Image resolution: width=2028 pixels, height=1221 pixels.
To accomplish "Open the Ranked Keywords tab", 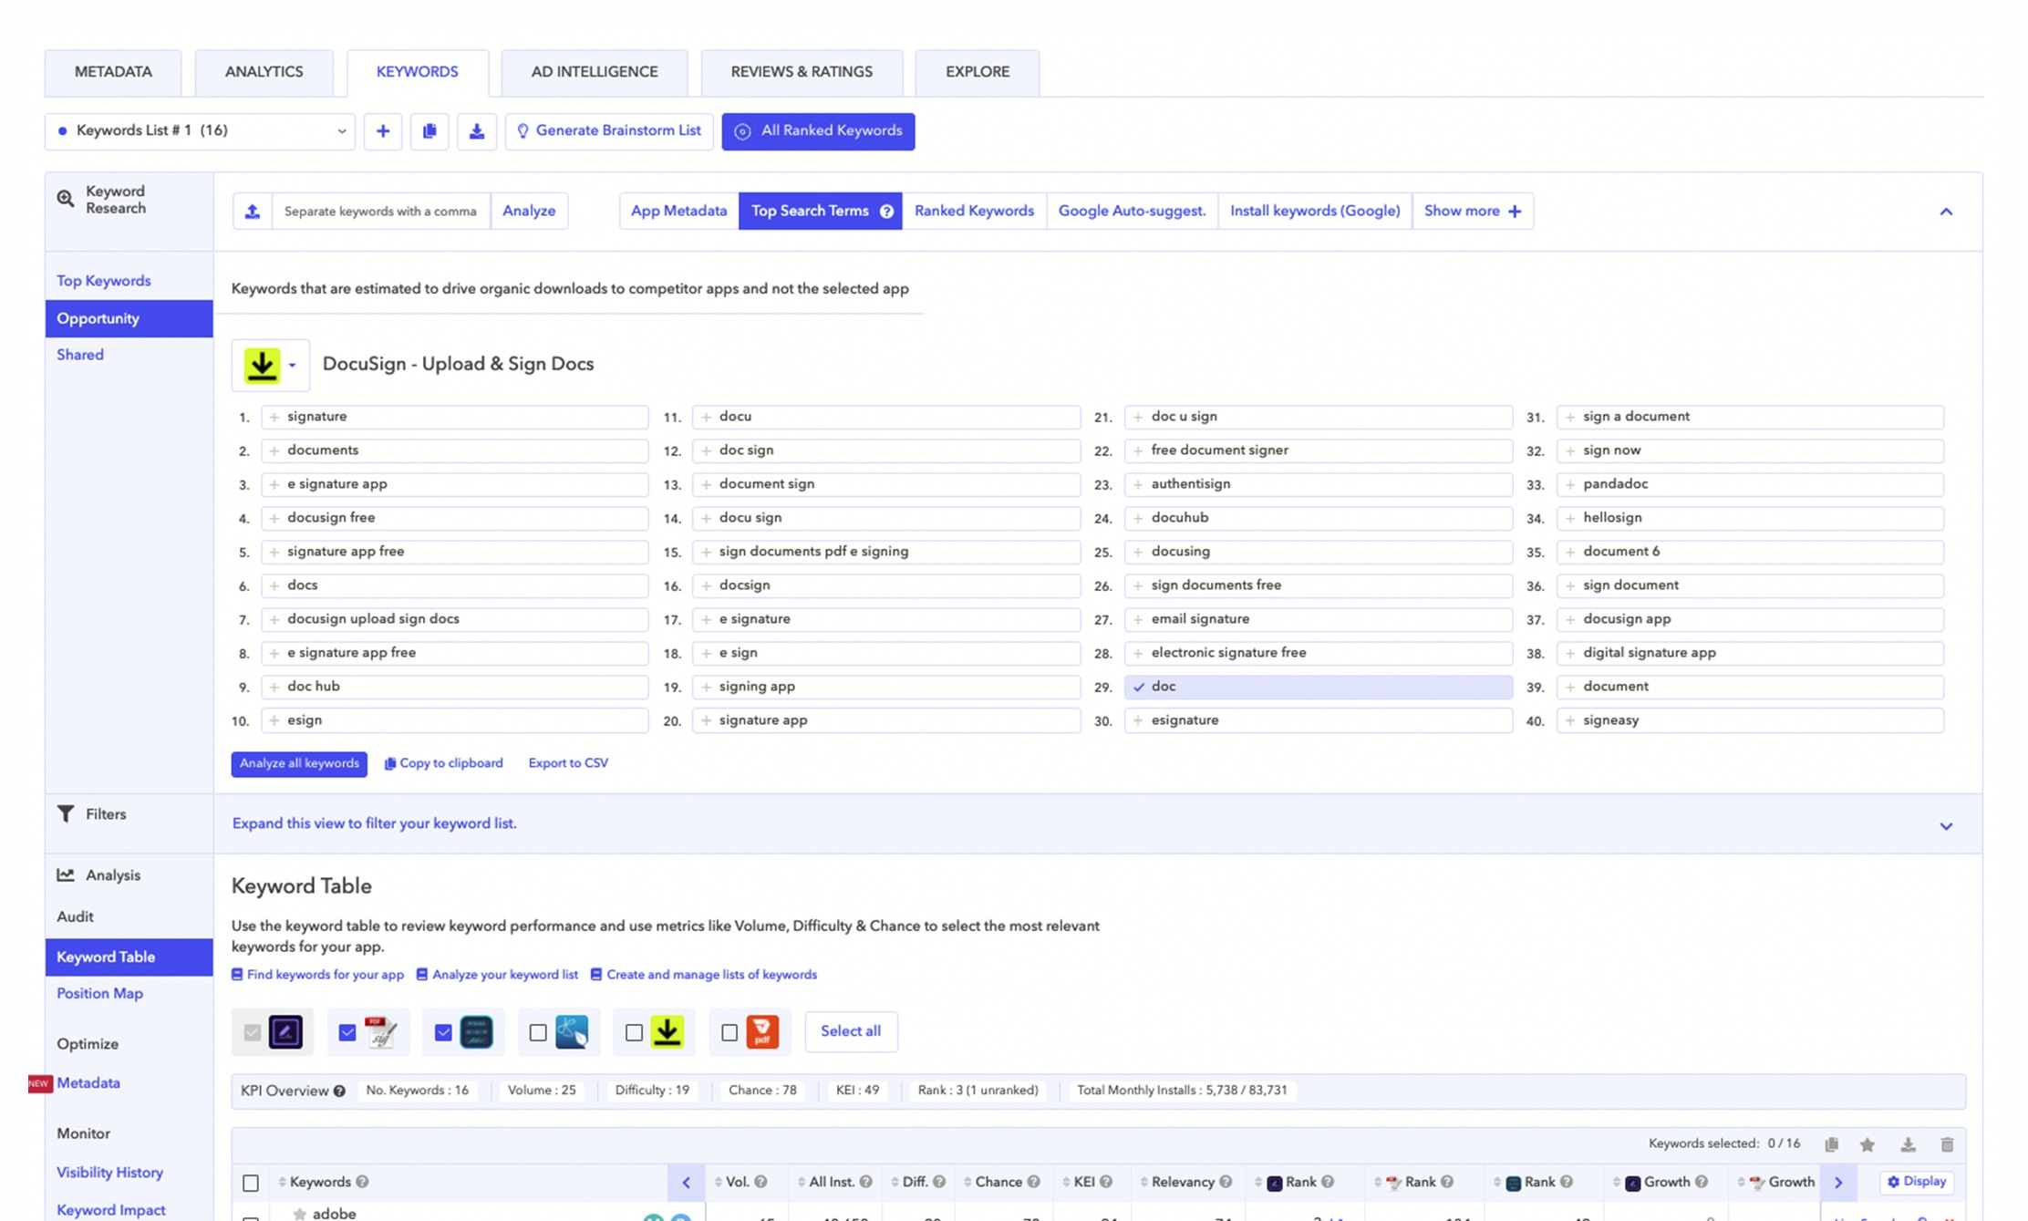I will (x=973, y=212).
